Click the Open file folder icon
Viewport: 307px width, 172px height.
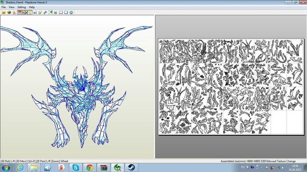point(4,12)
